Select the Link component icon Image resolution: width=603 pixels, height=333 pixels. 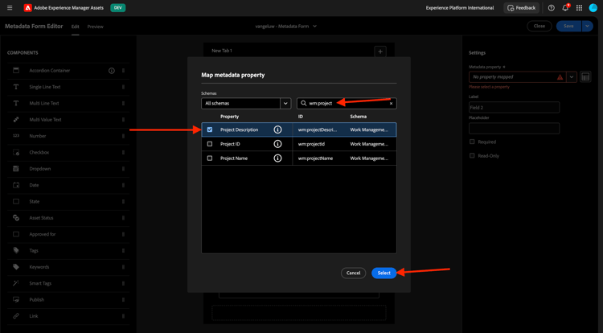pos(16,316)
